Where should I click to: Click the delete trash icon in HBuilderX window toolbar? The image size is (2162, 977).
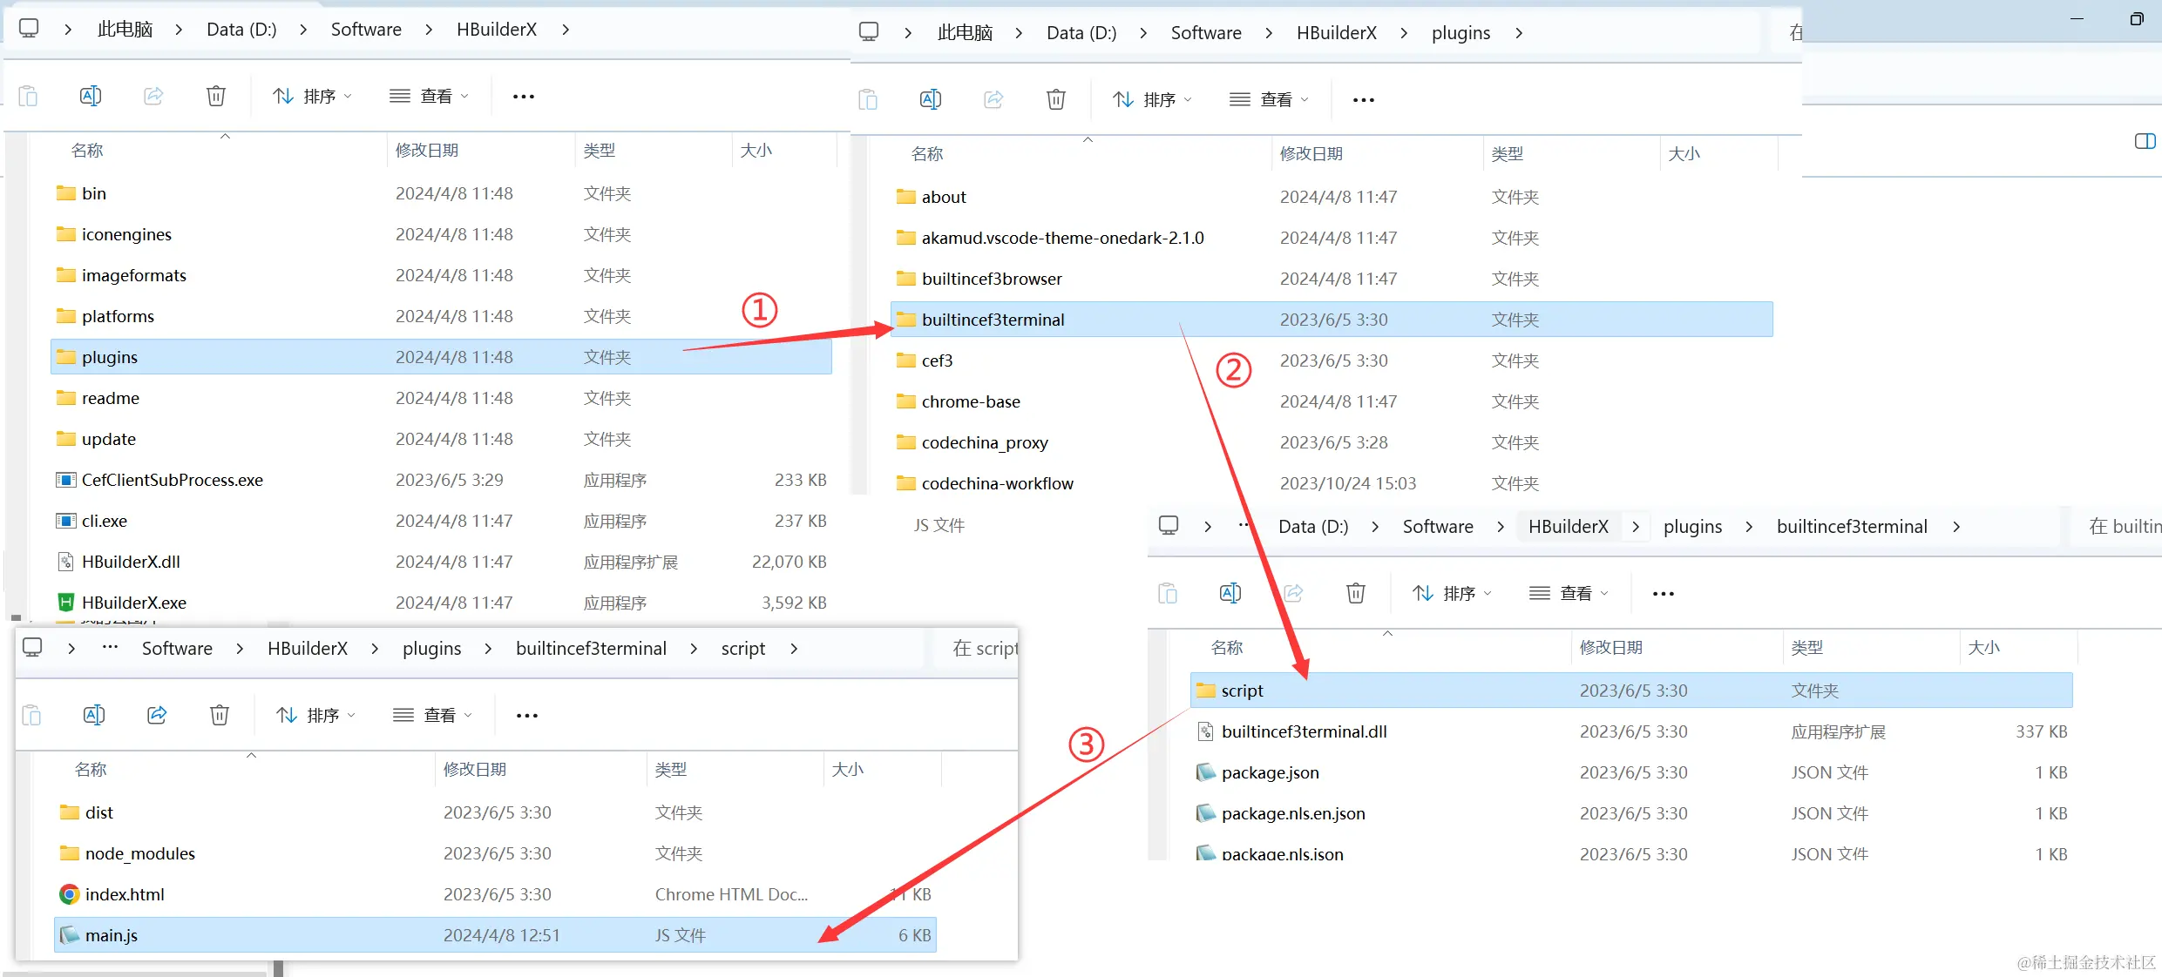[216, 96]
